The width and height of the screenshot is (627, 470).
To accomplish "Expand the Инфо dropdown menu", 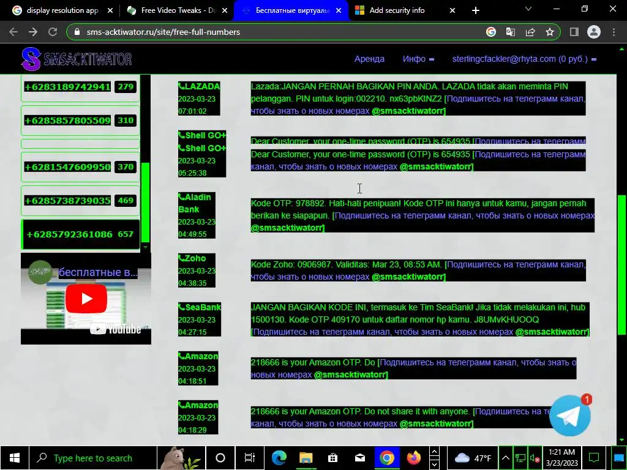I will click(418, 59).
